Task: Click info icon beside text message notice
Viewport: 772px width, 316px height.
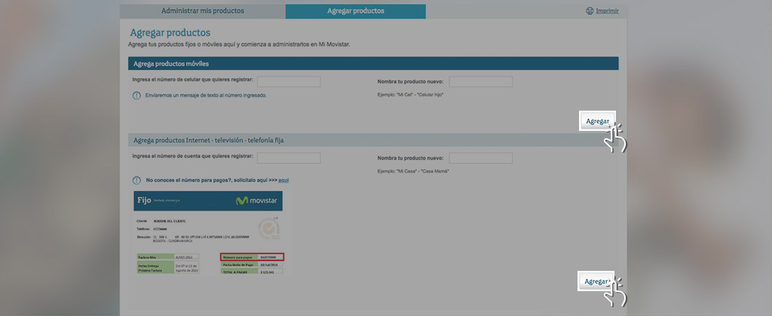Action: pyautogui.click(x=137, y=96)
